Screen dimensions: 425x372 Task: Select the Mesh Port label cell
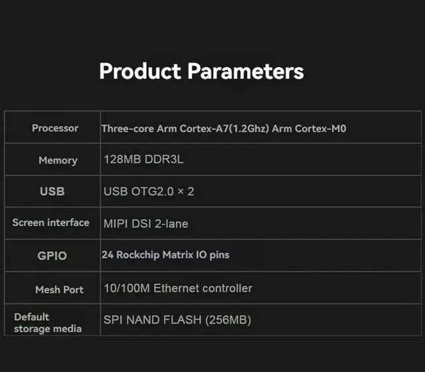(x=59, y=290)
